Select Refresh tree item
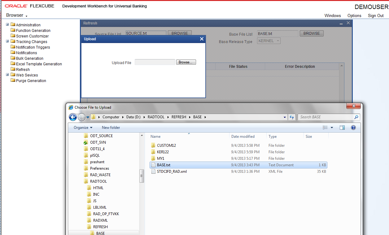The width and height of the screenshot is (389, 235). coord(23,69)
